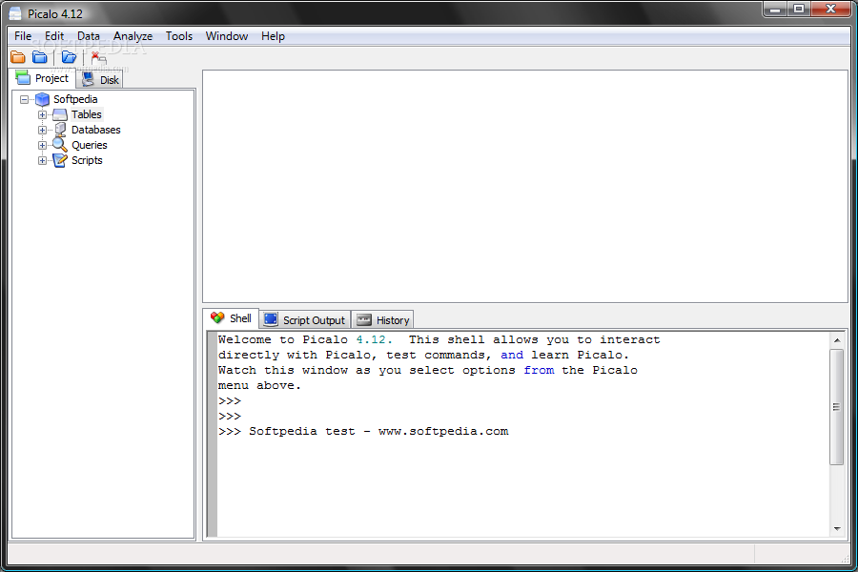Viewport: 858px width, 572px height.
Task: Open the File menu
Action: (23, 36)
